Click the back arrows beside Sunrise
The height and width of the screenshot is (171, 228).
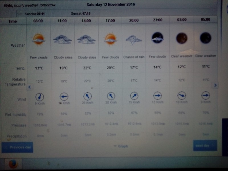[20, 14]
